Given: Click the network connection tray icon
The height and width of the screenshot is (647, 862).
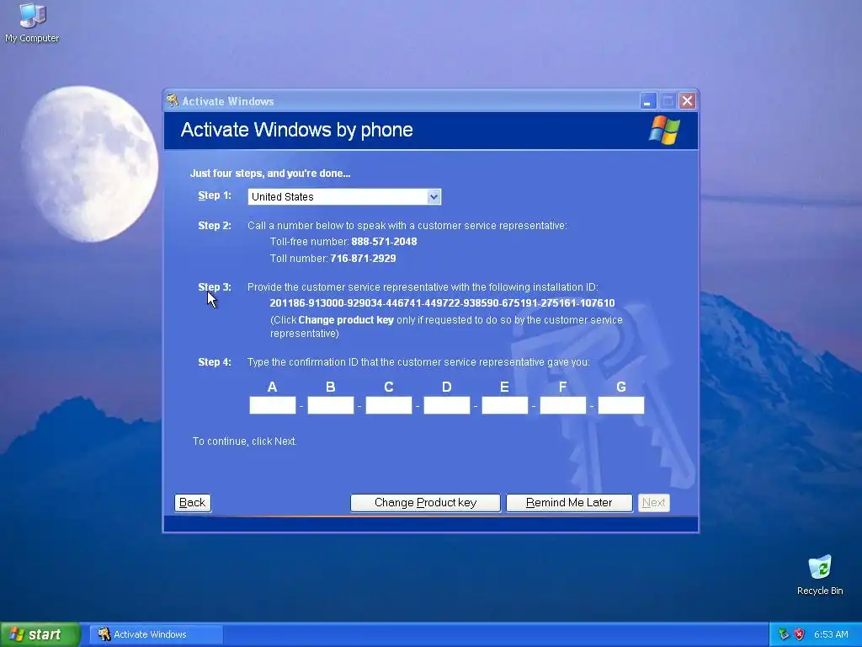Looking at the screenshot, I should coord(784,634).
